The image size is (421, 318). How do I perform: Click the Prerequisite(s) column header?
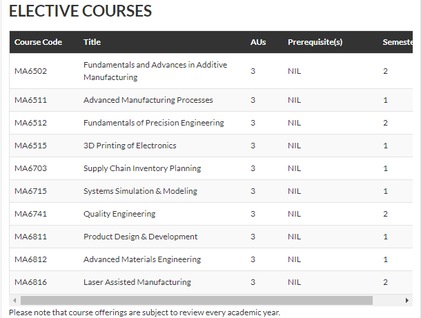(315, 42)
